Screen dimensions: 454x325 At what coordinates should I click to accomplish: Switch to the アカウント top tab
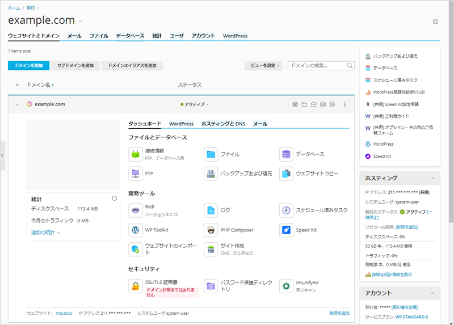coord(203,36)
